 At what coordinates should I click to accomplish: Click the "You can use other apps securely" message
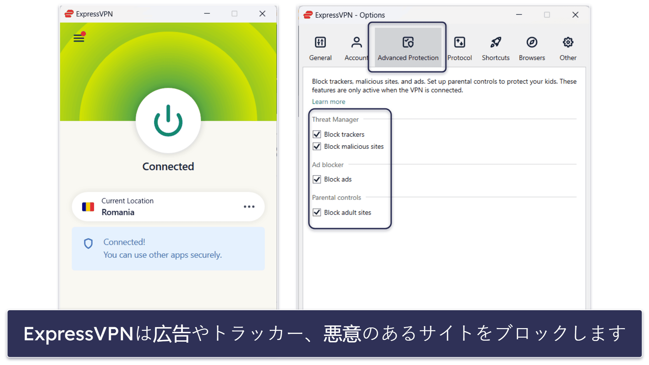(x=163, y=255)
